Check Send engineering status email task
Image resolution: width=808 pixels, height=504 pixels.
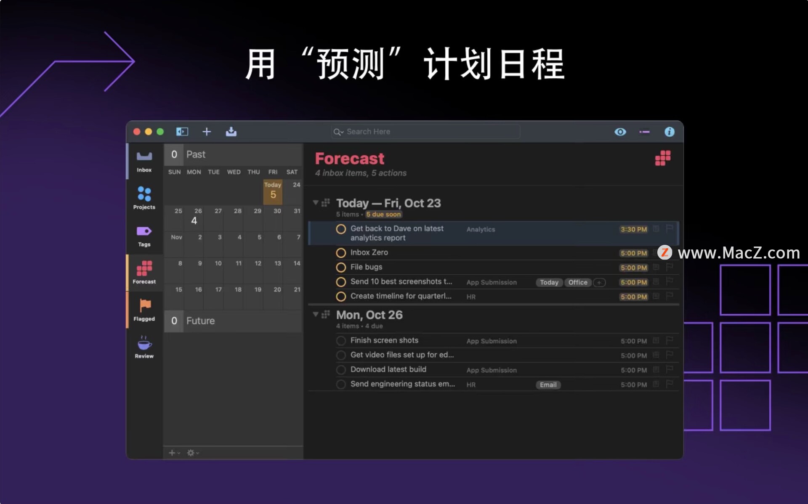341,385
